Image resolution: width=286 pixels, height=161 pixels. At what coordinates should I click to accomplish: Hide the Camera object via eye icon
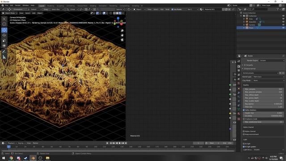pos(283,25)
